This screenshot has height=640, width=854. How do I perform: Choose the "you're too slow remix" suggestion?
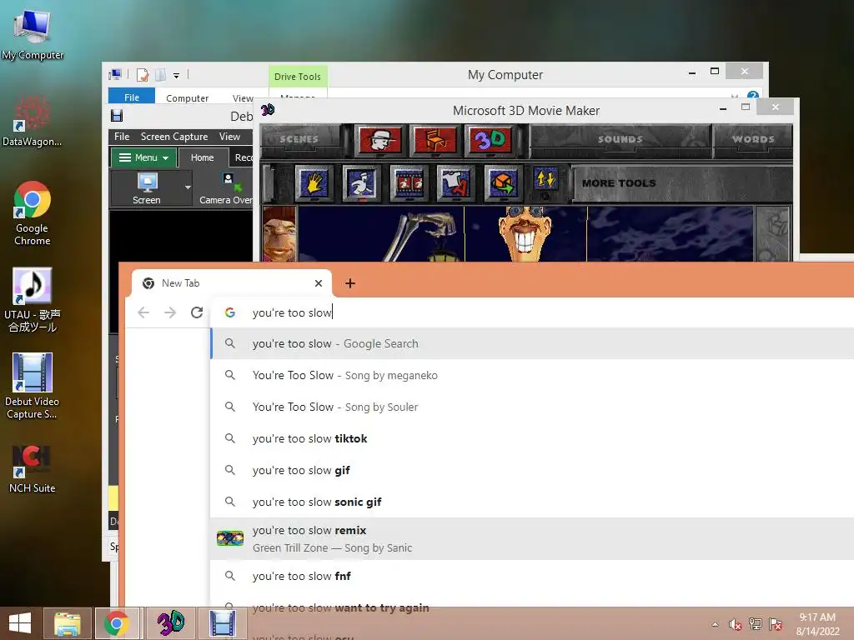532,539
